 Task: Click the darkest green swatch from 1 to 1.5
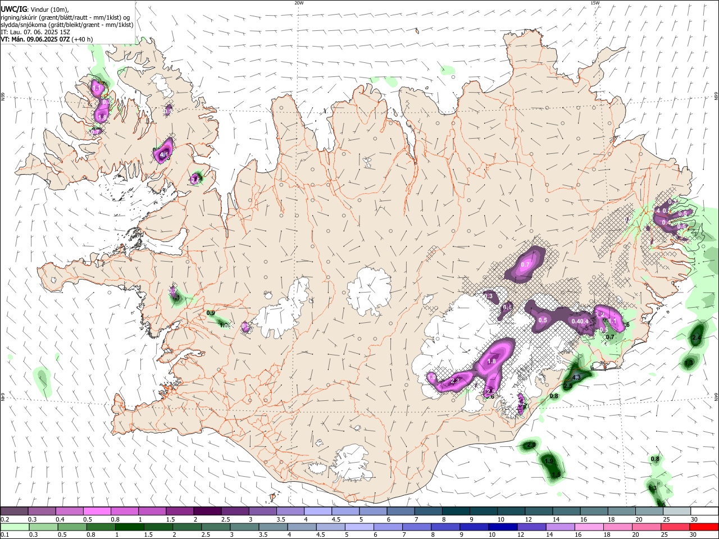point(130,527)
